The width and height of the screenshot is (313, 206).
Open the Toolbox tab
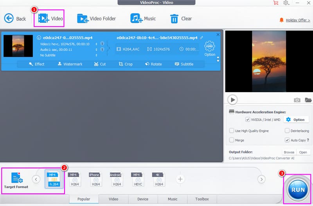tap(202, 199)
